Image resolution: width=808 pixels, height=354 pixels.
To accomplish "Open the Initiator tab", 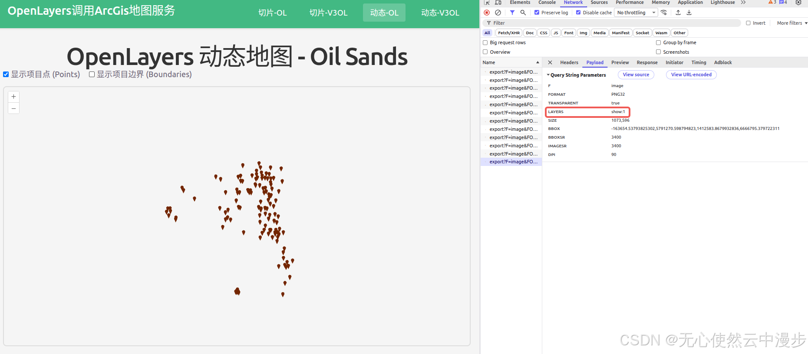I will coord(674,62).
